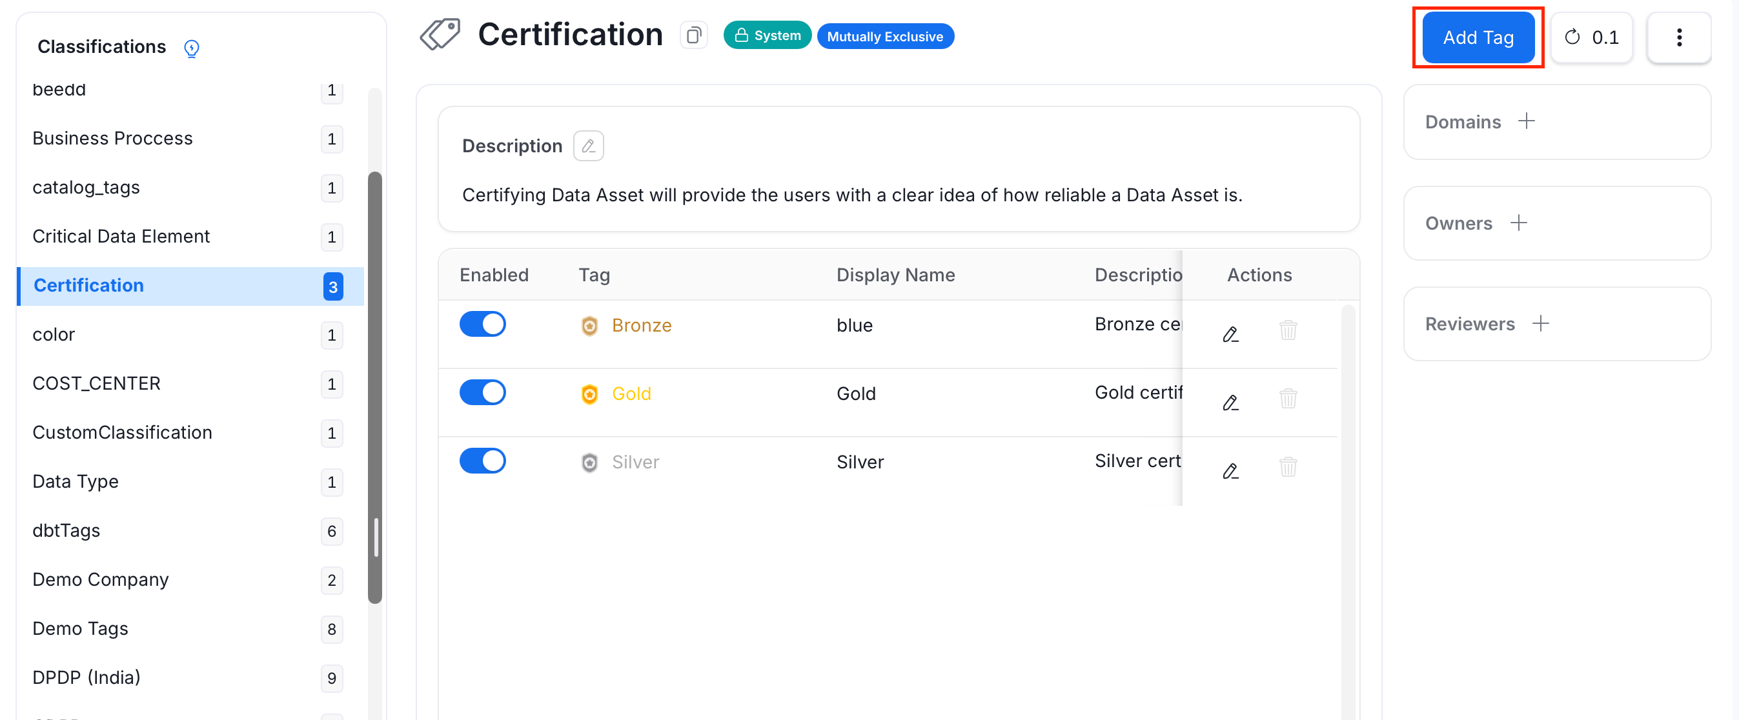Select the beedd classification
1739x720 pixels.
(190, 89)
